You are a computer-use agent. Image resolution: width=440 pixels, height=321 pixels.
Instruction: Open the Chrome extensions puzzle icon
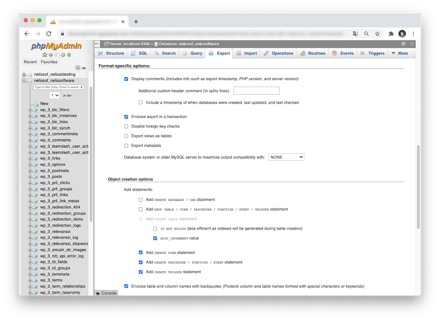pyautogui.click(x=391, y=34)
